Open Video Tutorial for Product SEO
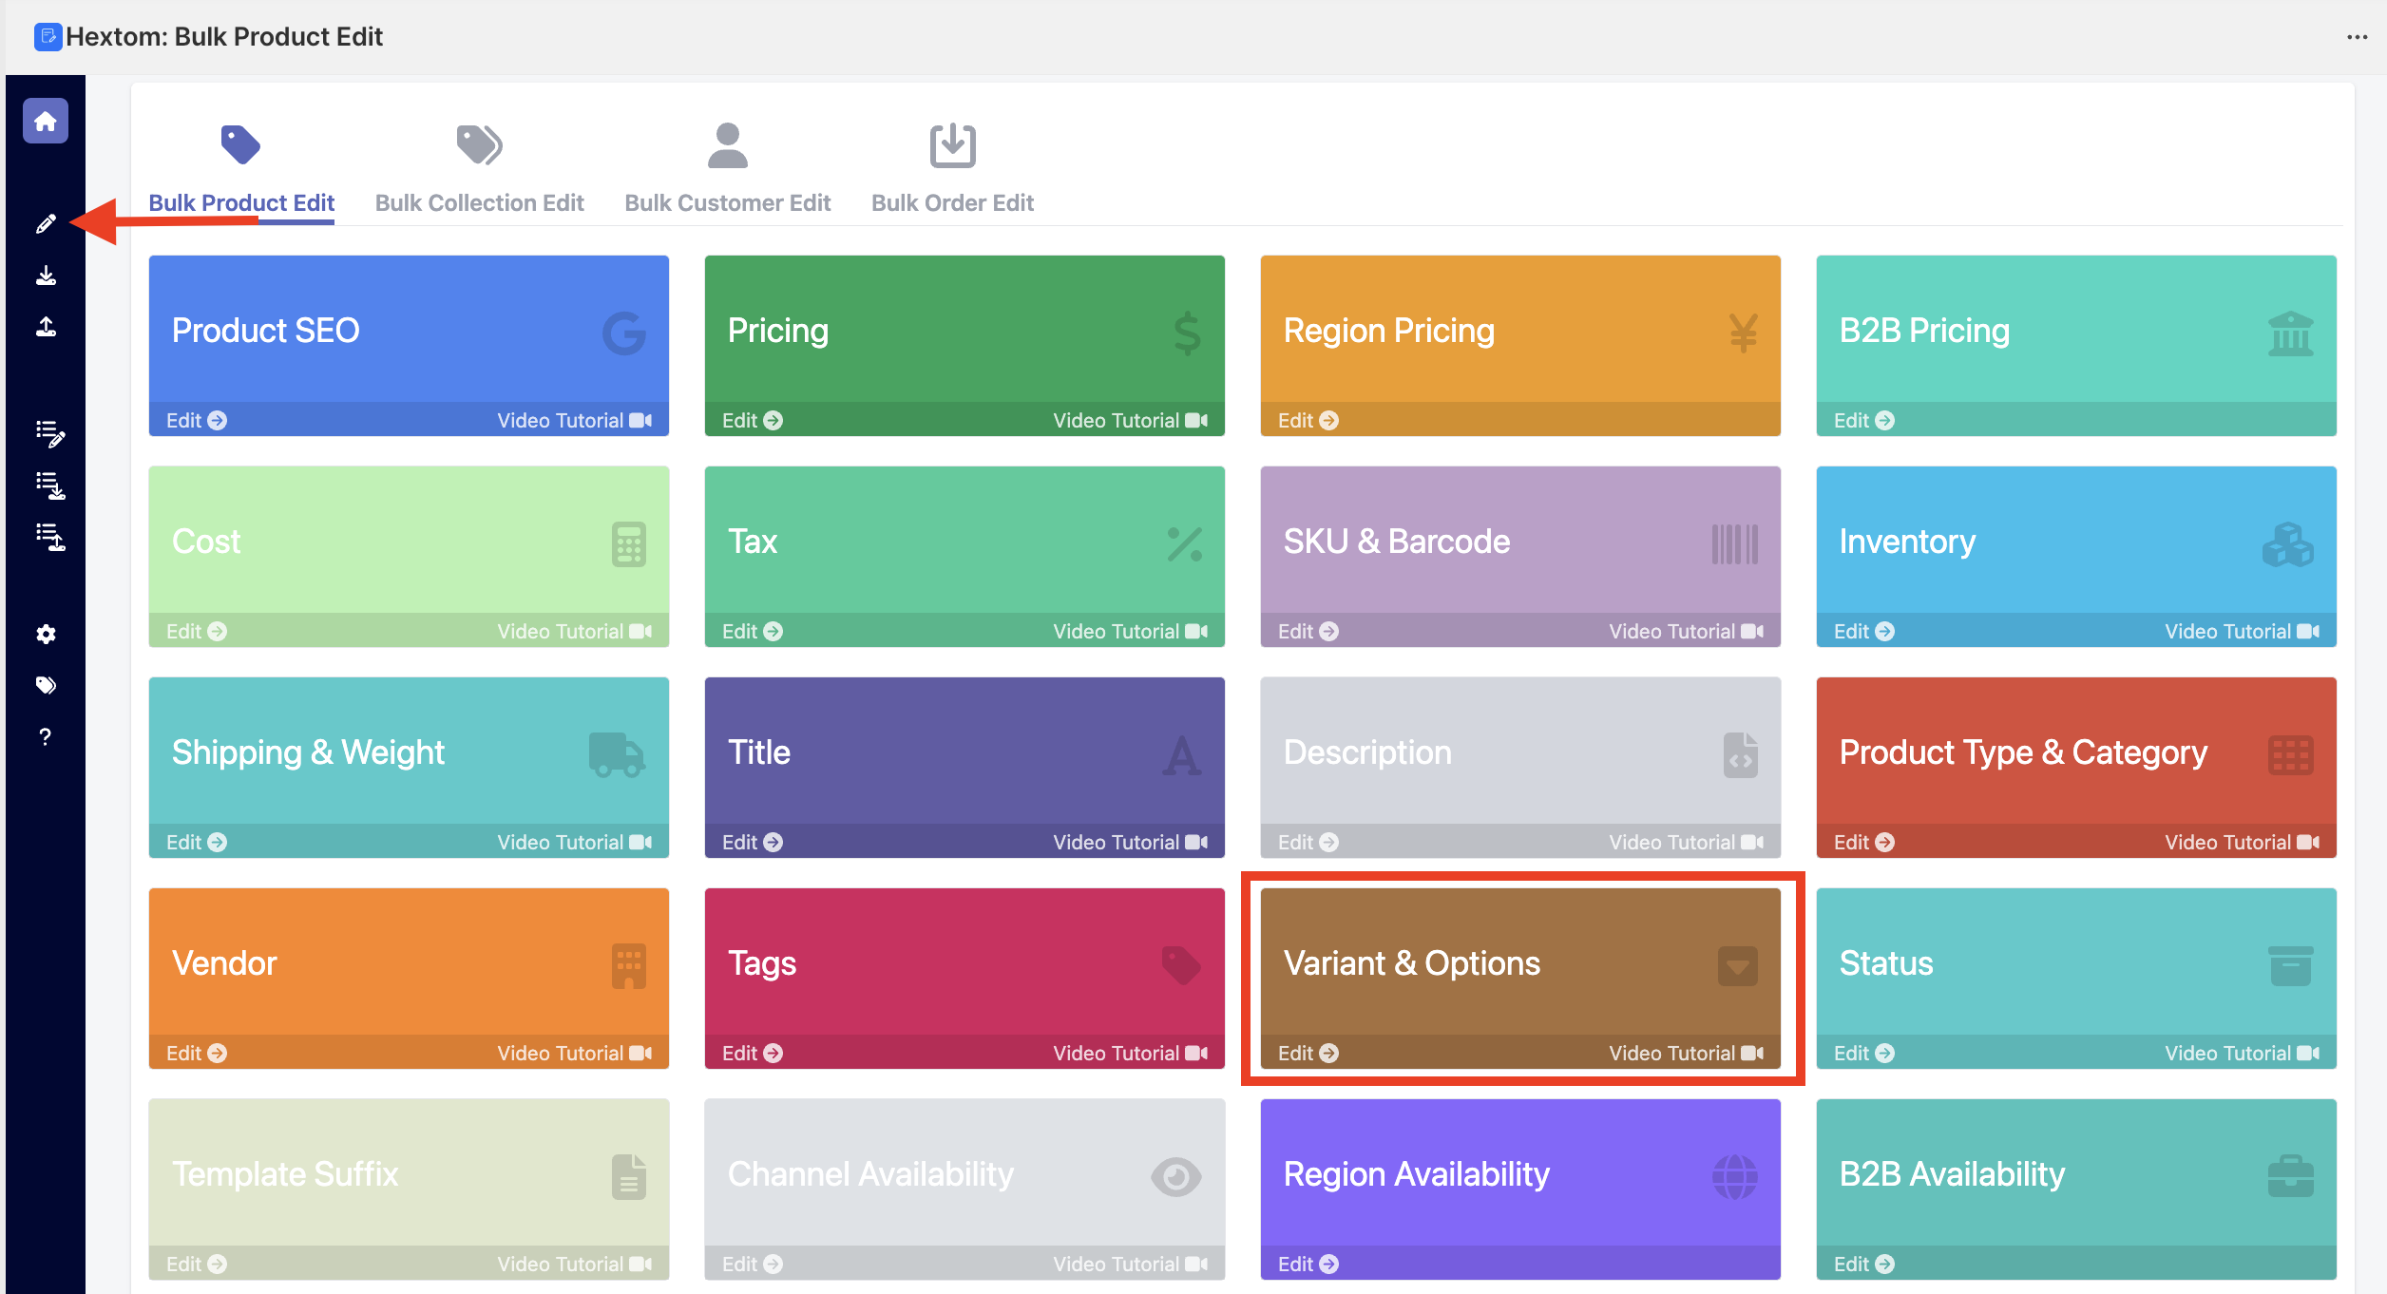2387x1294 pixels. (x=573, y=420)
